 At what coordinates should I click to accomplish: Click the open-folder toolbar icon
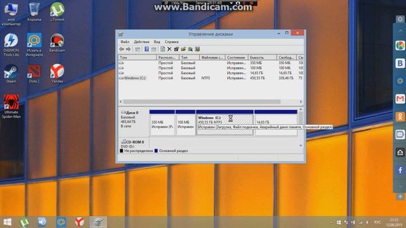point(183,49)
